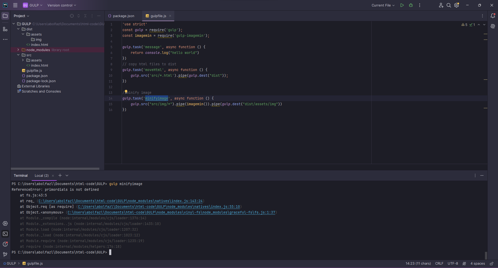Viewport: 498px width, 268px height.
Task: Switch to the package.json editor tab
Action: (x=121, y=16)
